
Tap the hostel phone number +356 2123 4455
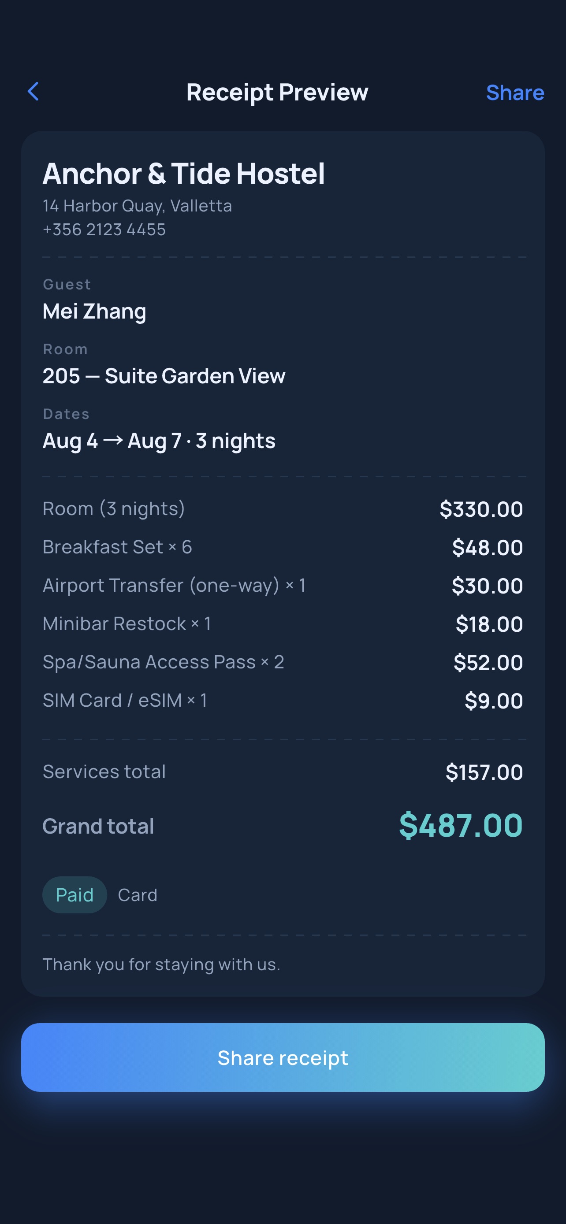pos(104,230)
